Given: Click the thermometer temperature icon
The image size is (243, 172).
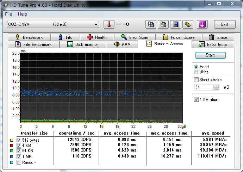Looking at the screenshot, I should tap(109, 24).
